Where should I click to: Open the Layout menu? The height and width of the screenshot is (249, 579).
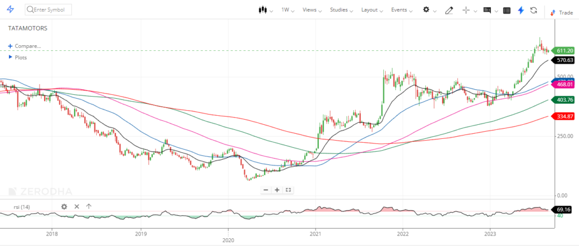tap(372, 10)
